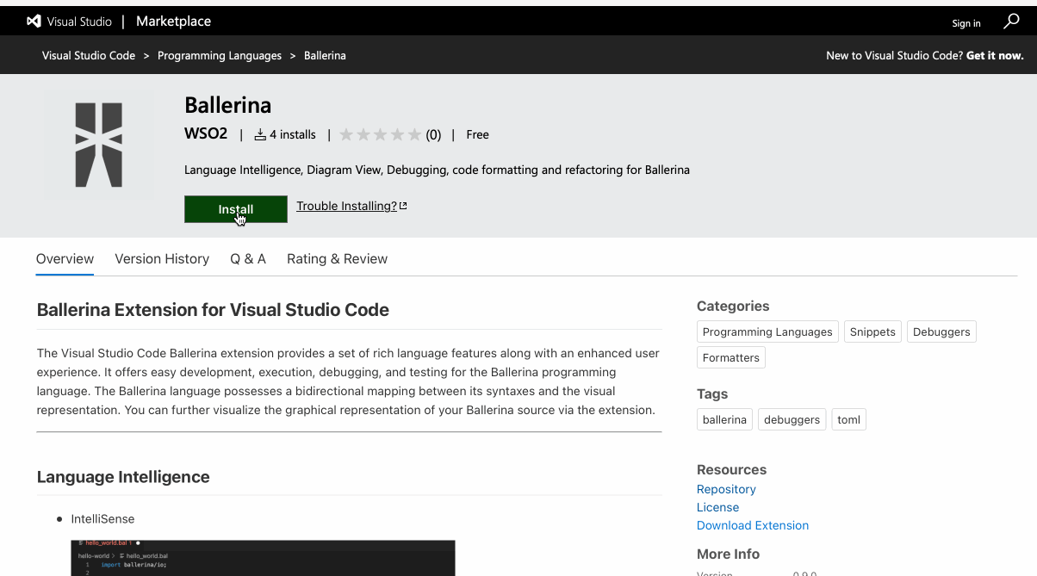Click the debuggers tag

coord(792,420)
